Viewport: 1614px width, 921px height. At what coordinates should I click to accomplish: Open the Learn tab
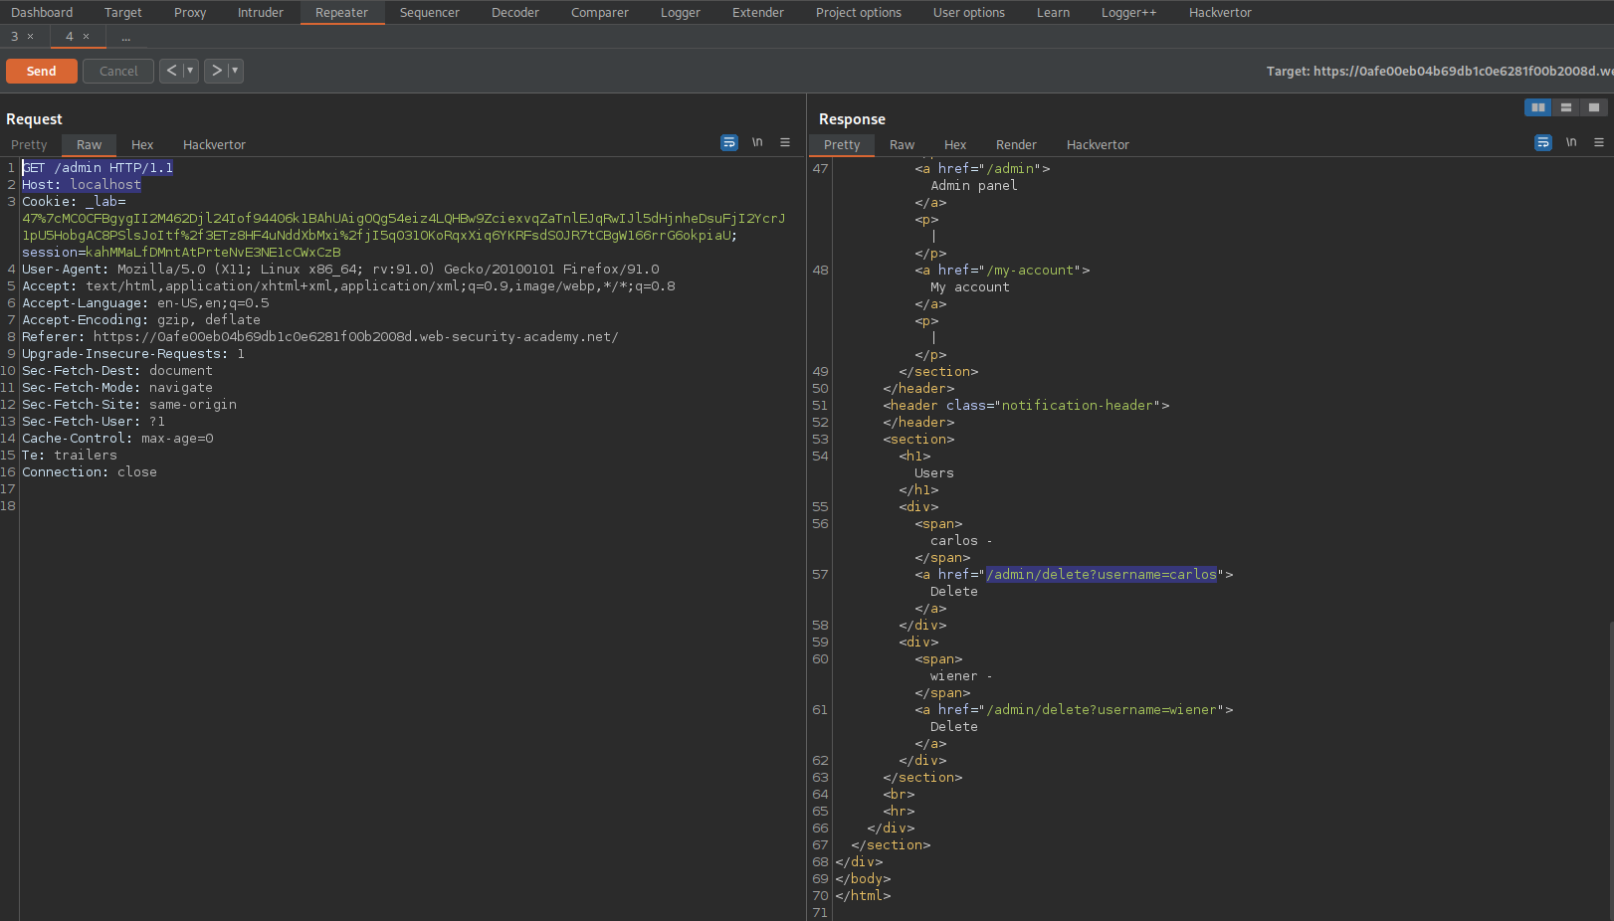pyautogui.click(x=1054, y=13)
